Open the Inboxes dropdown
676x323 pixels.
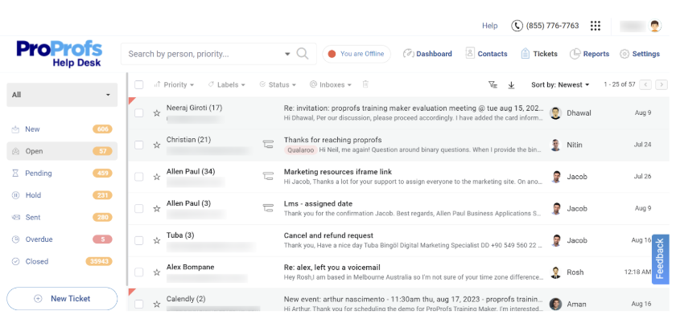click(x=331, y=85)
